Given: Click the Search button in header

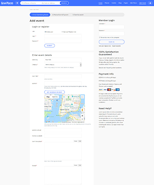Looking at the screenshot, I should coord(64,3).
